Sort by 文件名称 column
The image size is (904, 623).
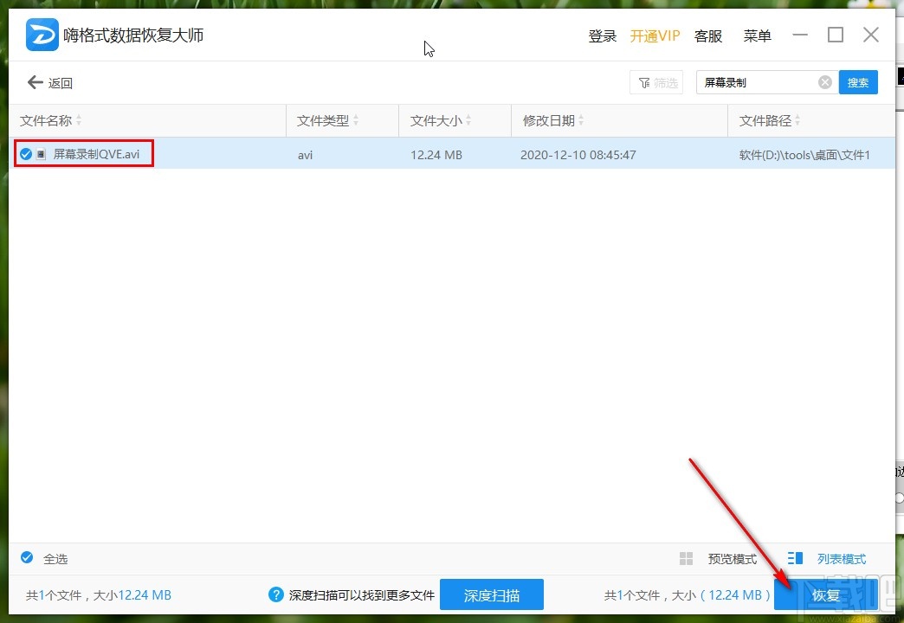tap(51, 120)
